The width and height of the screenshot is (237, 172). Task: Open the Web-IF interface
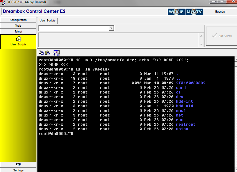click(x=176, y=12)
